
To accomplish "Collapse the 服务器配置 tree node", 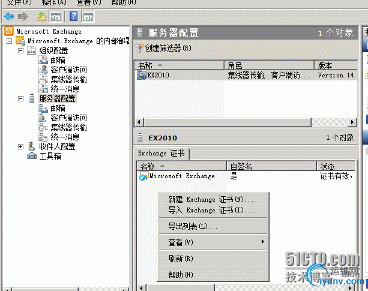I will (20, 99).
